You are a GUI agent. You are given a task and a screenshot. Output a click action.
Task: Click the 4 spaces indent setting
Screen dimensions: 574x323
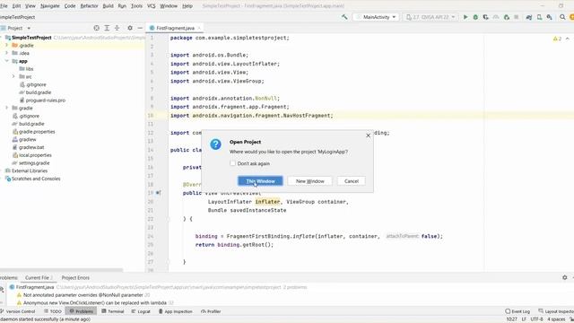point(556,319)
